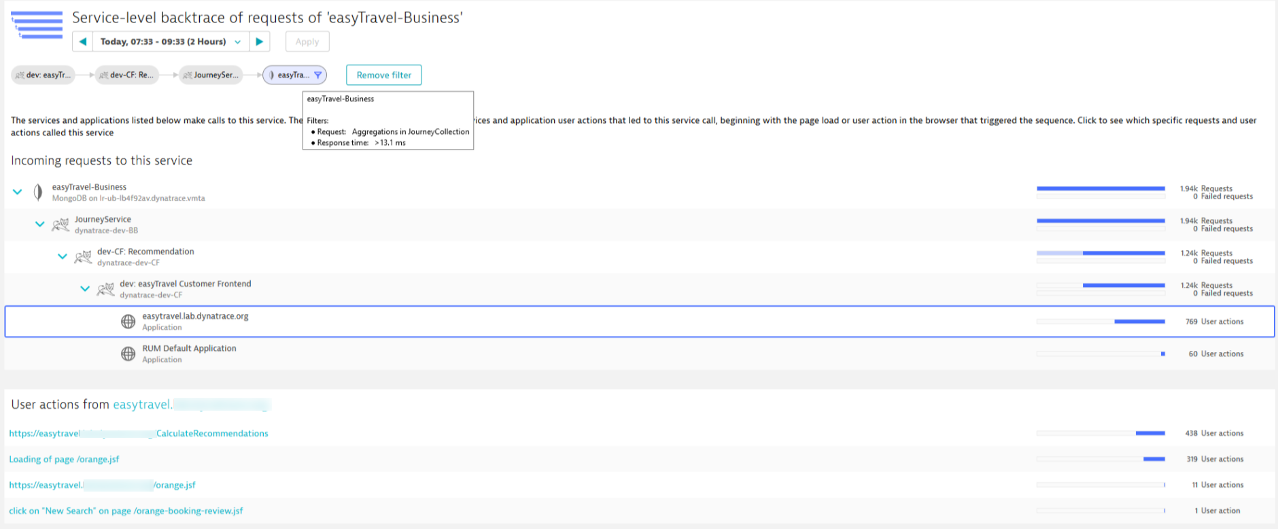
Task: Select RUM Default Application row
Action: pos(639,354)
